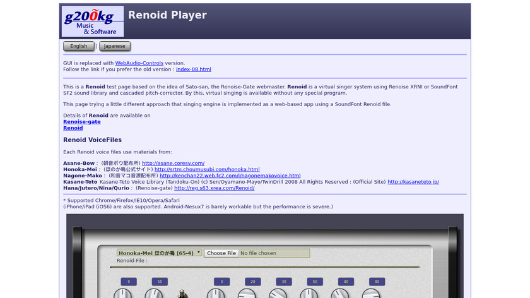Screen dimensions: 530x298
Task: Open the WebAudio-Controls link
Action: (139, 63)
